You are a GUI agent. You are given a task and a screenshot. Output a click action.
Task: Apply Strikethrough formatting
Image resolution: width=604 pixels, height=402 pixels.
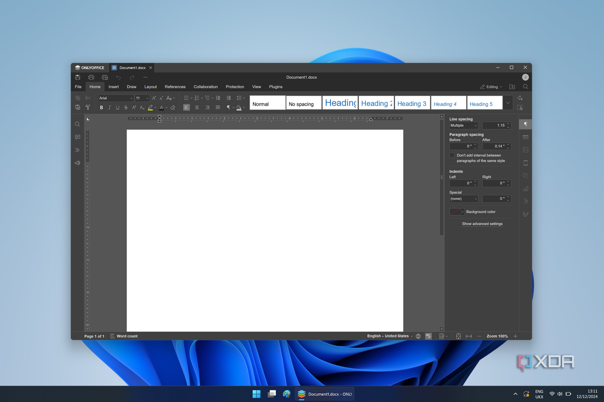coord(126,108)
